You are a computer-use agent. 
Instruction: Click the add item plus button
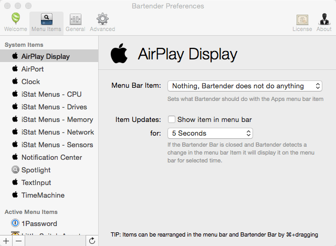pos(6,241)
